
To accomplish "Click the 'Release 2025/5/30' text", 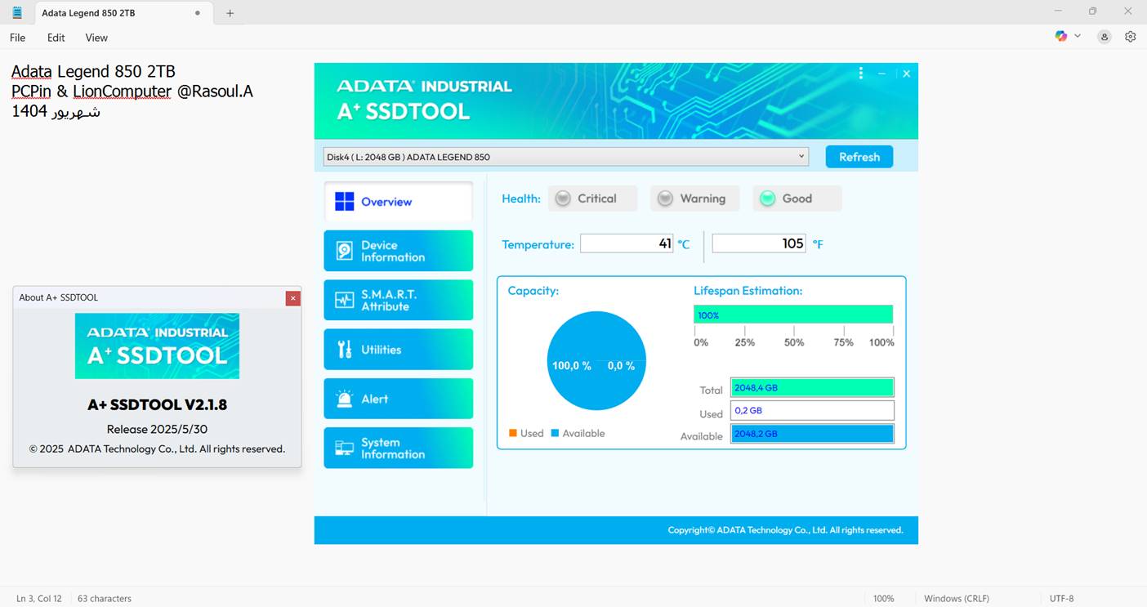I will 158,429.
